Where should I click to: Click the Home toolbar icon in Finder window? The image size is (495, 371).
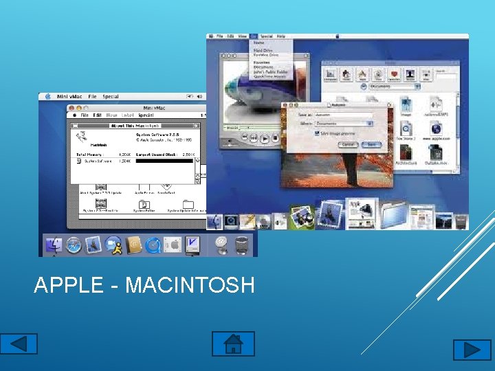coord(346,74)
